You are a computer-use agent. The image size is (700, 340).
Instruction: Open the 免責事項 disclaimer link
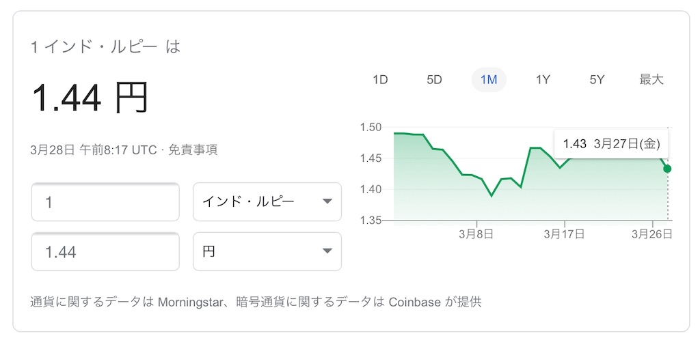tap(192, 150)
